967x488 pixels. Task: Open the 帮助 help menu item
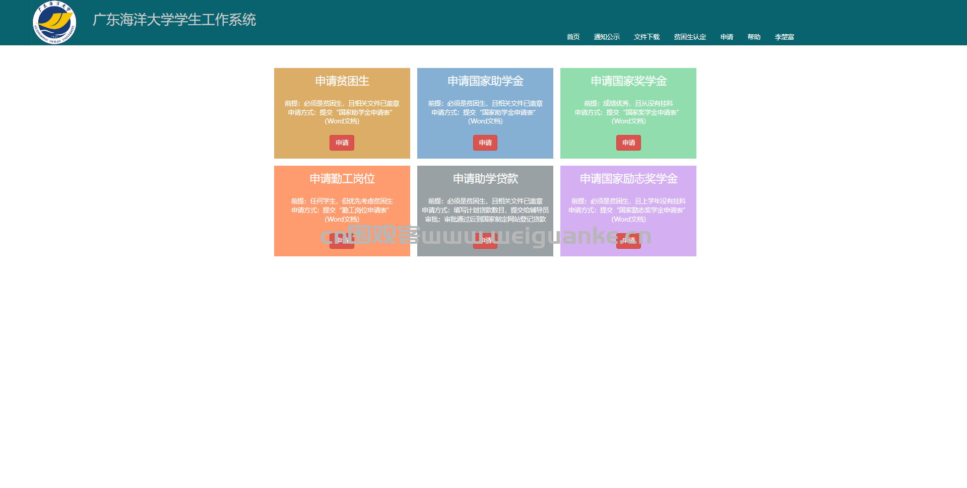(754, 37)
